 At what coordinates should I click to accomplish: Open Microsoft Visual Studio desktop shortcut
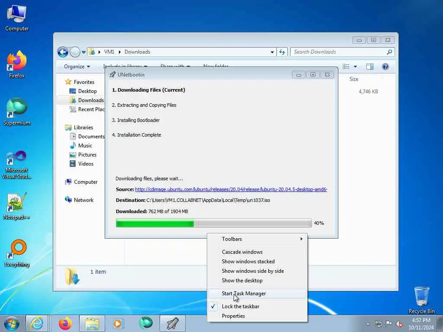point(17,165)
